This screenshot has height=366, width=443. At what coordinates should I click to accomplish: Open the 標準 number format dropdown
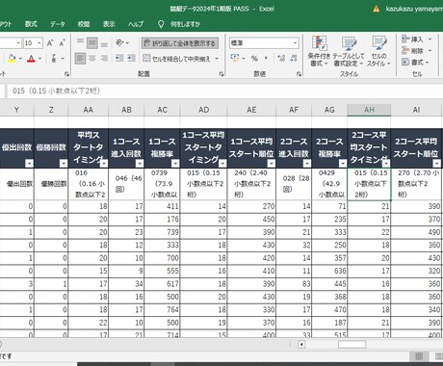[x=295, y=43]
